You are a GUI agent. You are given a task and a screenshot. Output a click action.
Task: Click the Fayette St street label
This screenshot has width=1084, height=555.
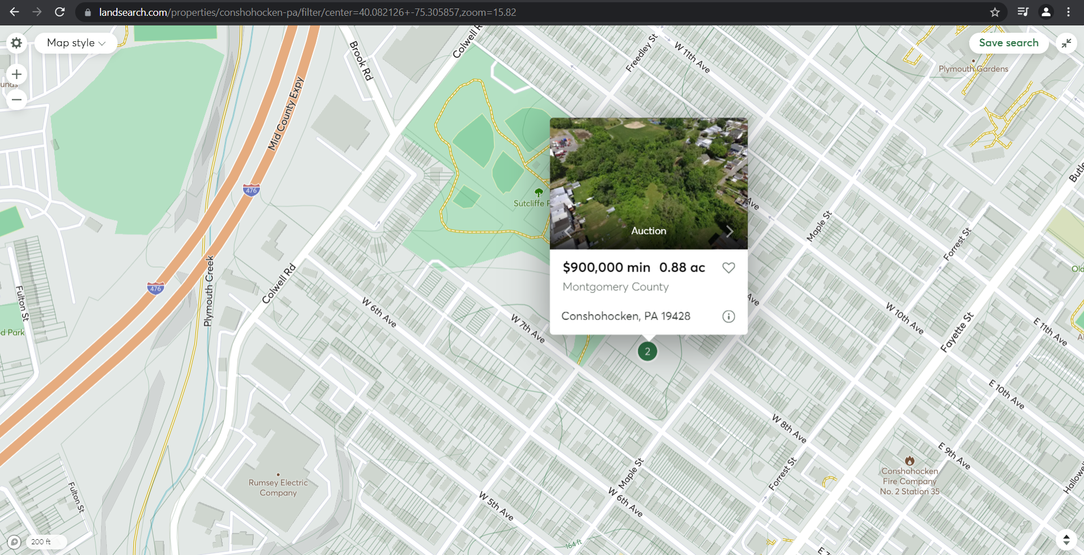point(957,332)
